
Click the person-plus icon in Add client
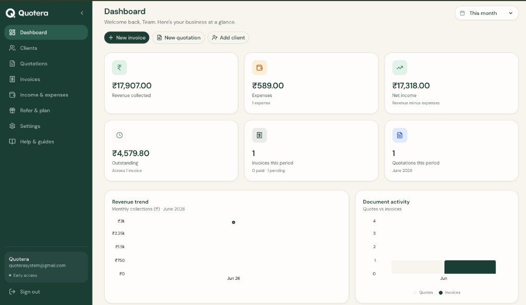pyautogui.click(x=215, y=37)
